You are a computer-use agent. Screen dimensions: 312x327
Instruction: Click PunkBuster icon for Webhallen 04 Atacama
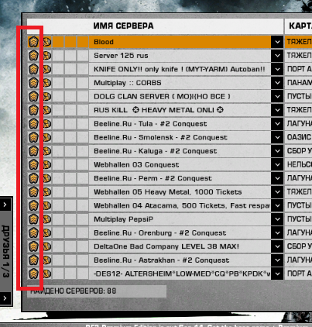point(46,205)
